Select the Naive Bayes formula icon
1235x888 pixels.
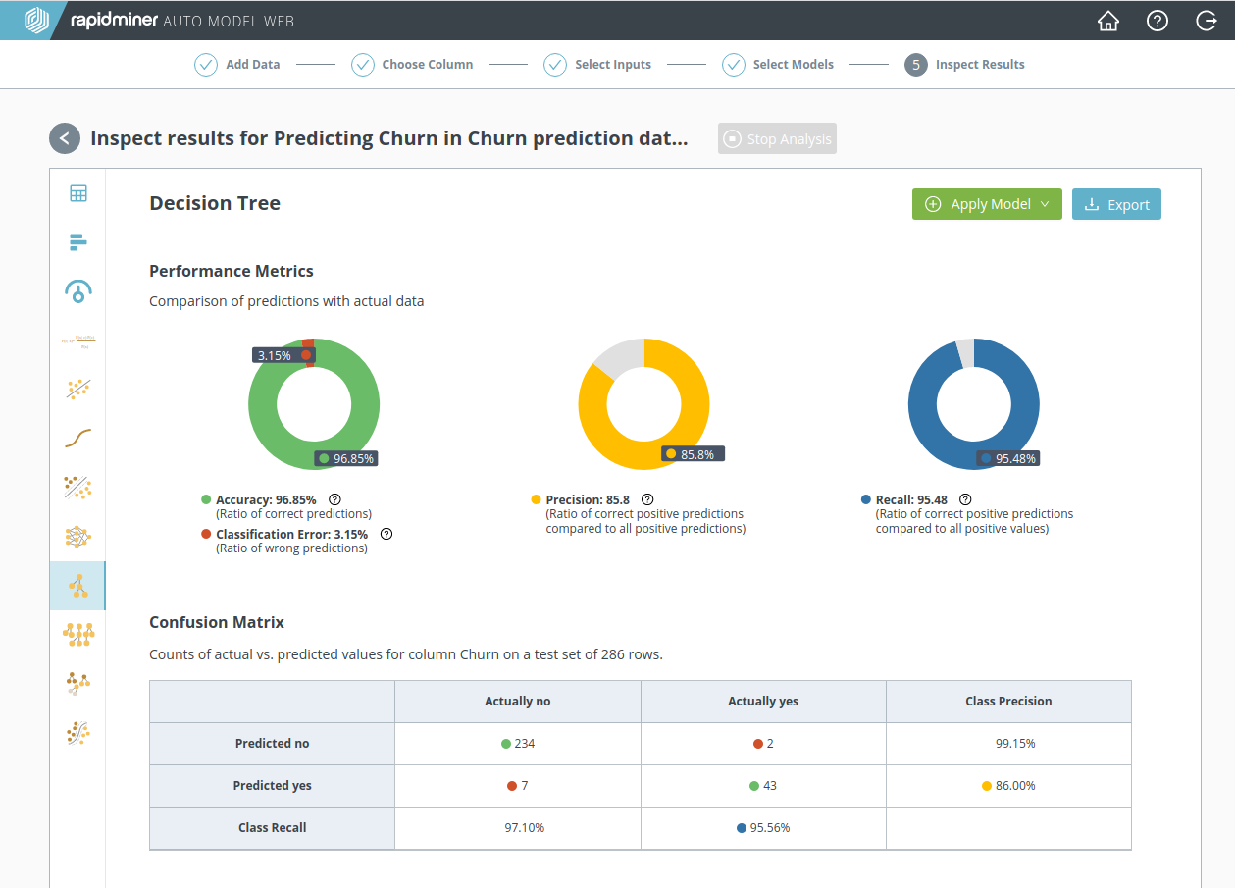click(x=78, y=340)
